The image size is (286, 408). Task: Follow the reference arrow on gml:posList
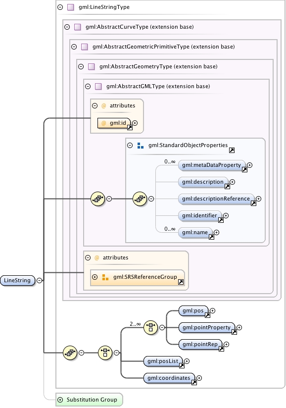tap(182, 366)
